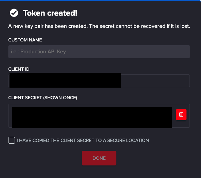Viewport: 201px width, 178px height.
Task: Click the CLIENT SECRET (SHOWN ONCE) label
Action: pyautogui.click(x=43, y=98)
